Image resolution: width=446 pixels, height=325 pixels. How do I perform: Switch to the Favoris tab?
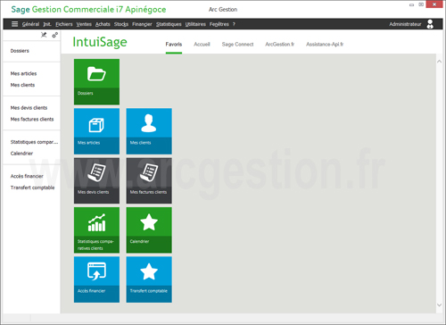pyautogui.click(x=174, y=45)
